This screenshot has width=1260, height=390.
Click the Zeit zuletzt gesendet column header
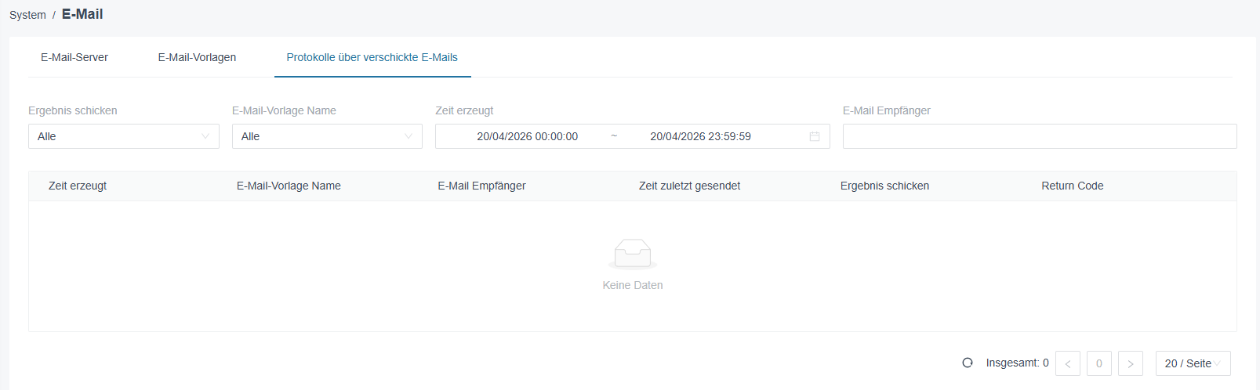coord(689,186)
